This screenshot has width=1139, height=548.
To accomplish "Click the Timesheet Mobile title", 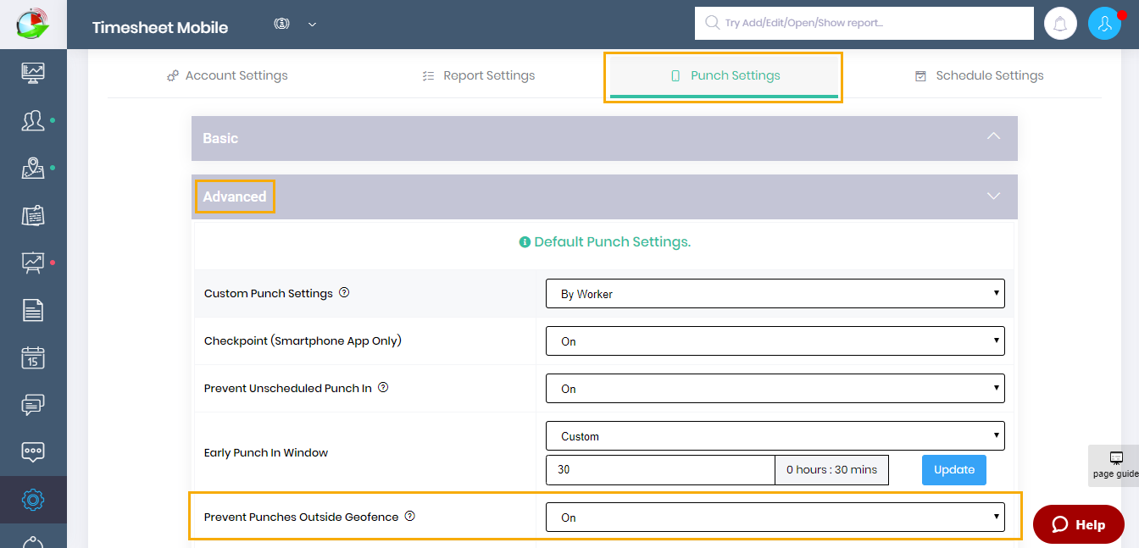I will (160, 27).
